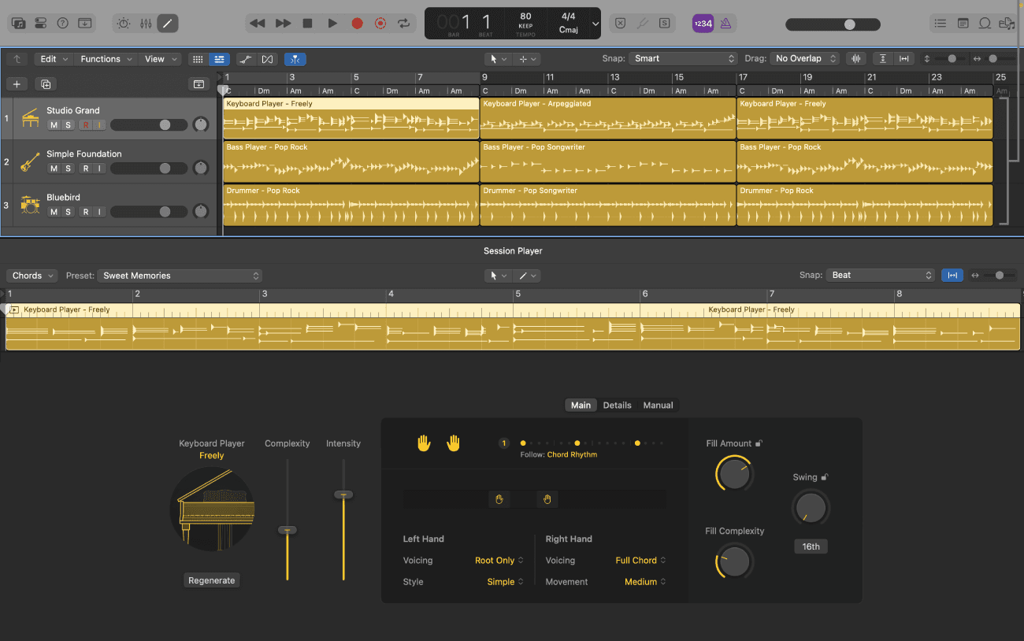This screenshot has height=641, width=1024.
Task: Open the media Browsers
Action: coord(1006,24)
